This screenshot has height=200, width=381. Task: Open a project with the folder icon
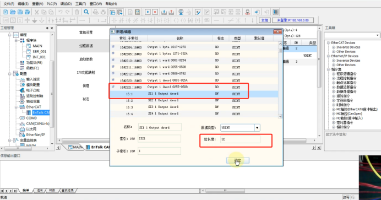point(13,12)
